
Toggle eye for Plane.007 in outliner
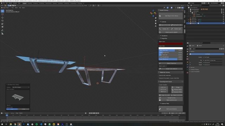(224, 20)
